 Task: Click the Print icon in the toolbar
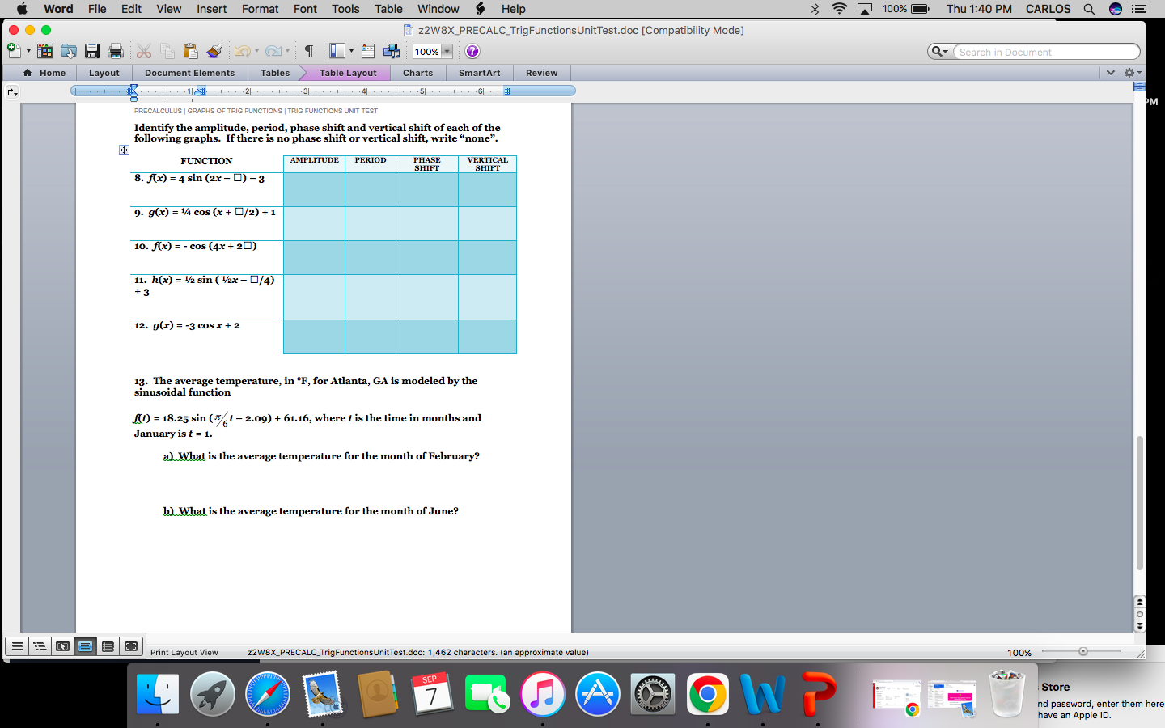point(115,51)
